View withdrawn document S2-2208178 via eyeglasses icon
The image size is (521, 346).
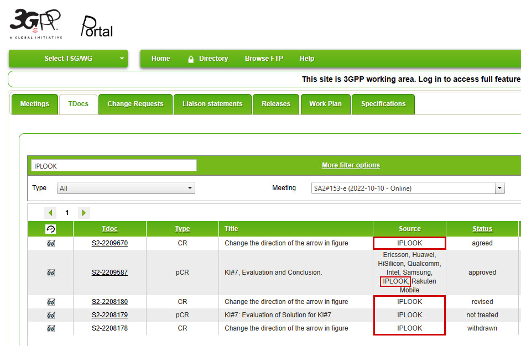point(50,328)
